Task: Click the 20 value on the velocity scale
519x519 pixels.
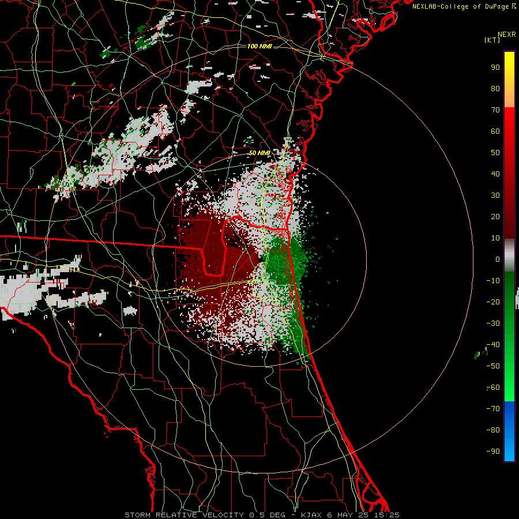Action: coord(495,217)
